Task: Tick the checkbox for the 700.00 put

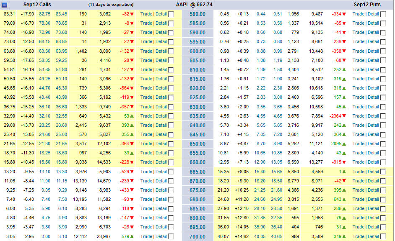Action: tap(383, 237)
